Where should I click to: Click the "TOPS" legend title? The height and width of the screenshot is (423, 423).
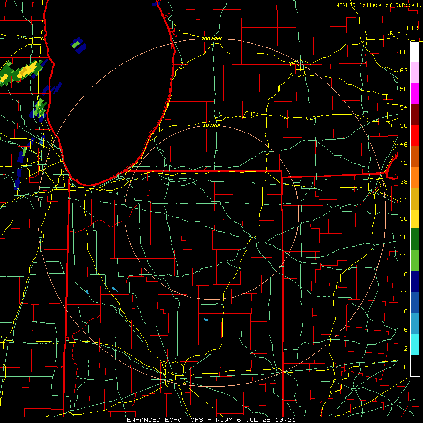[413, 28]
